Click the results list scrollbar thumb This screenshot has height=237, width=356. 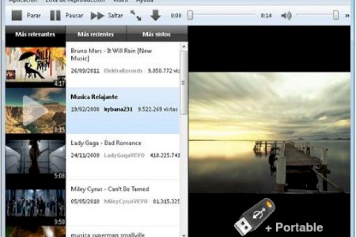(183, 83)
